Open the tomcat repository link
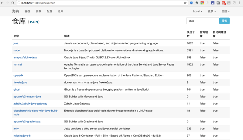The height and width of the screenshot is (140, 243). [x=18, y=64]
